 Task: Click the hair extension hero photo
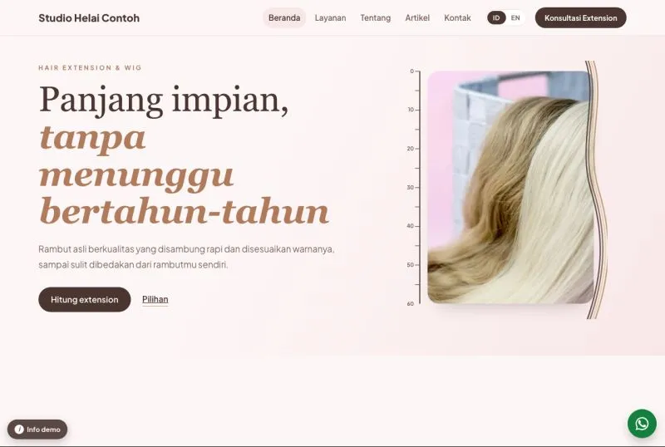(510, 187)
